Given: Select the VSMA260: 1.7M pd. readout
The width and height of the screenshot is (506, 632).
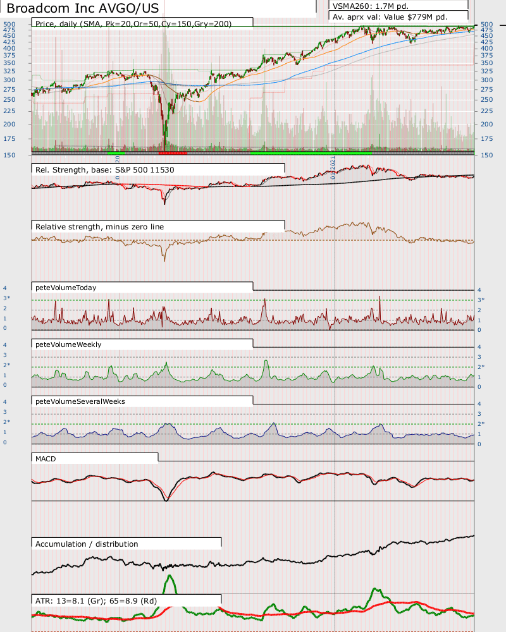Looking at the screenshot, I should click(x=371, y=6).
